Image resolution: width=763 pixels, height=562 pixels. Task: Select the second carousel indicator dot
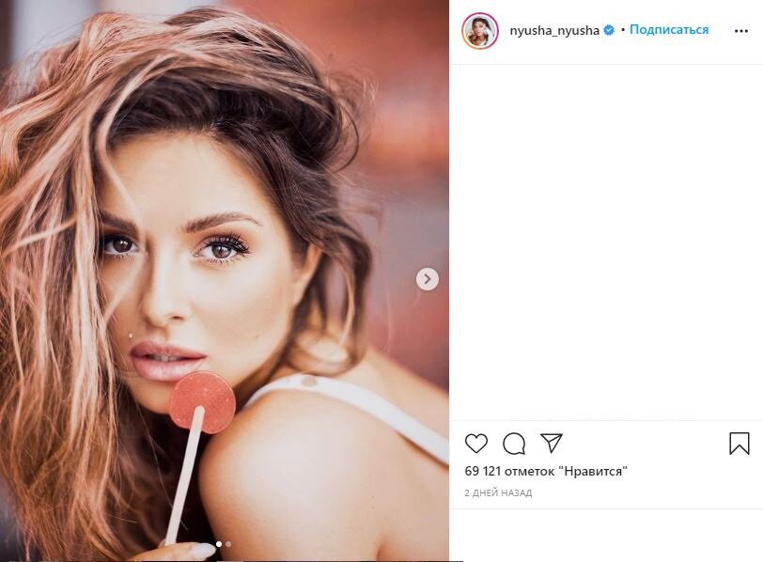pos(228,544)
